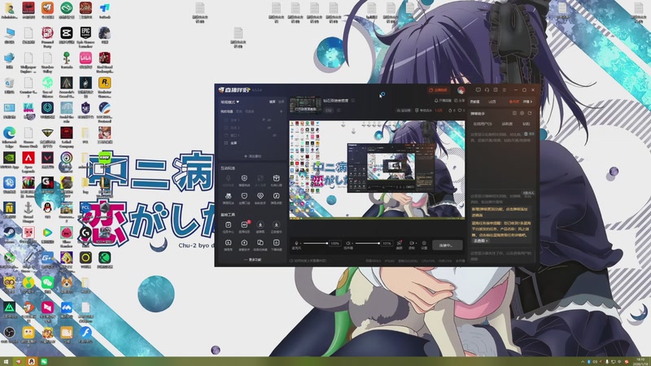Click the speaker volume slider handle
This screenshot has height=366, width=651.
click(379, 243)
